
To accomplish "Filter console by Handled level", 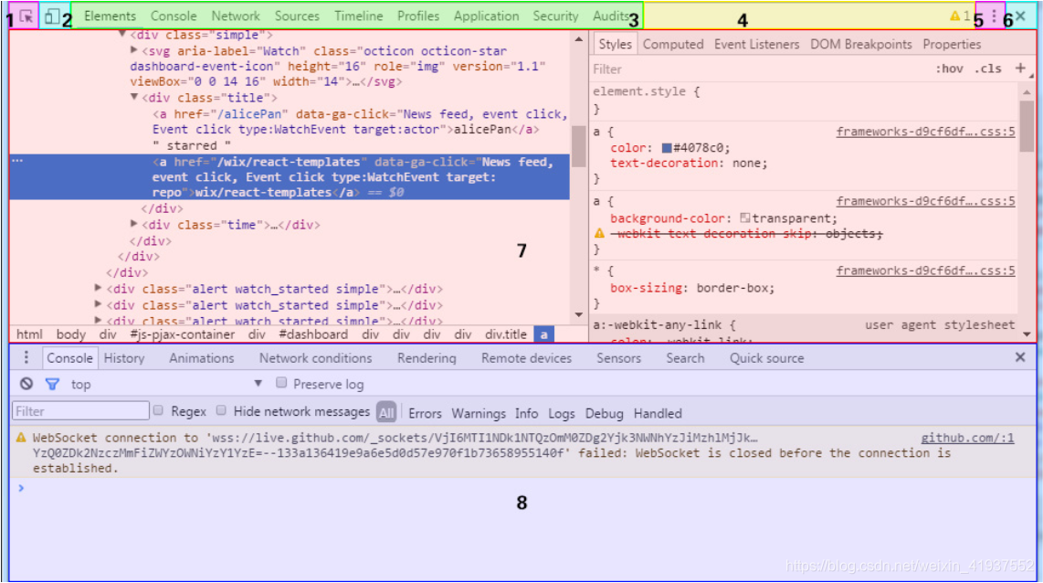I will coord(658,413).
